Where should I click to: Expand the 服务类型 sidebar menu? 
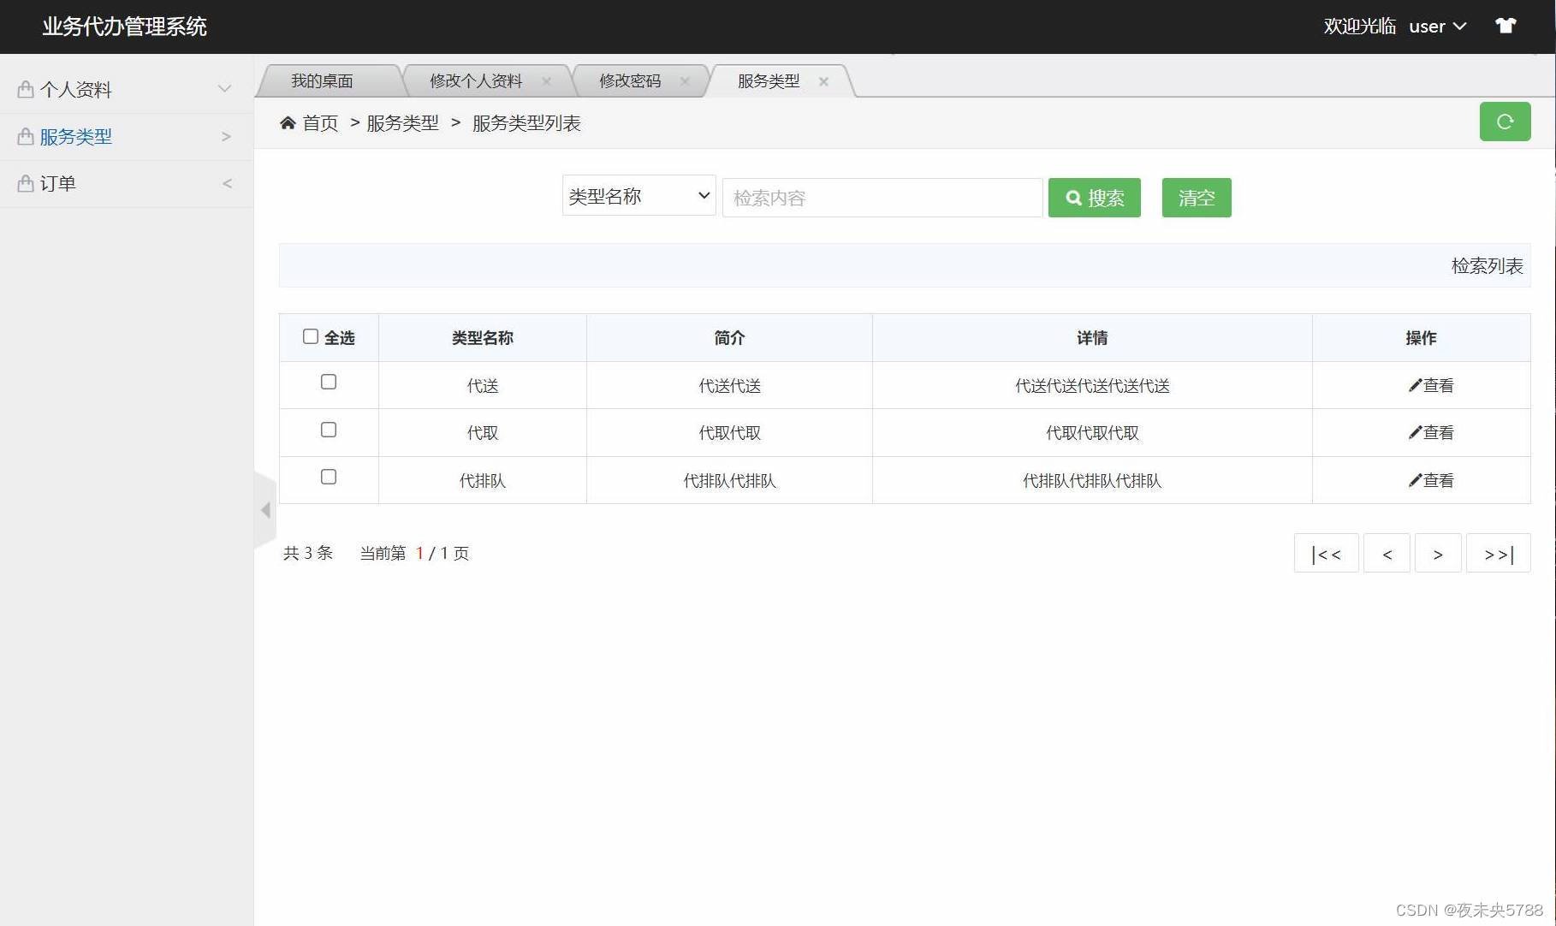point(126,136)
